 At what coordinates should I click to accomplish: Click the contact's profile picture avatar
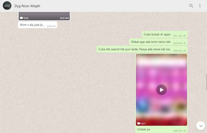point(7,6)
